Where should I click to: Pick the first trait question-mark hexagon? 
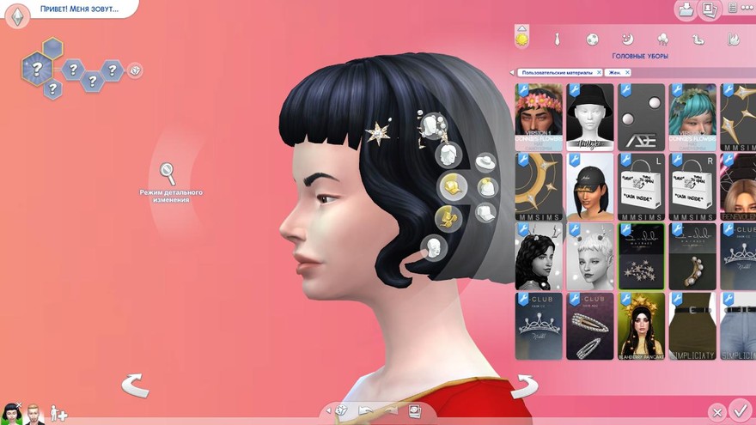click(x=73, y=70)
